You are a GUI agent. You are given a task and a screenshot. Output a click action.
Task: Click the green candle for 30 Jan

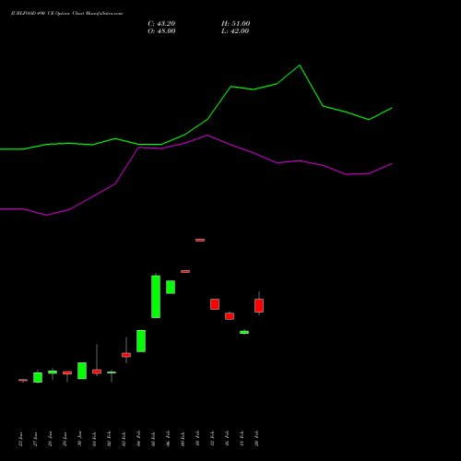coord(82,371)
